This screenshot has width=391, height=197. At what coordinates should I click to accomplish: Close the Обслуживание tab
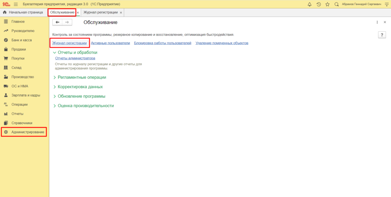(x=78, y=13)
